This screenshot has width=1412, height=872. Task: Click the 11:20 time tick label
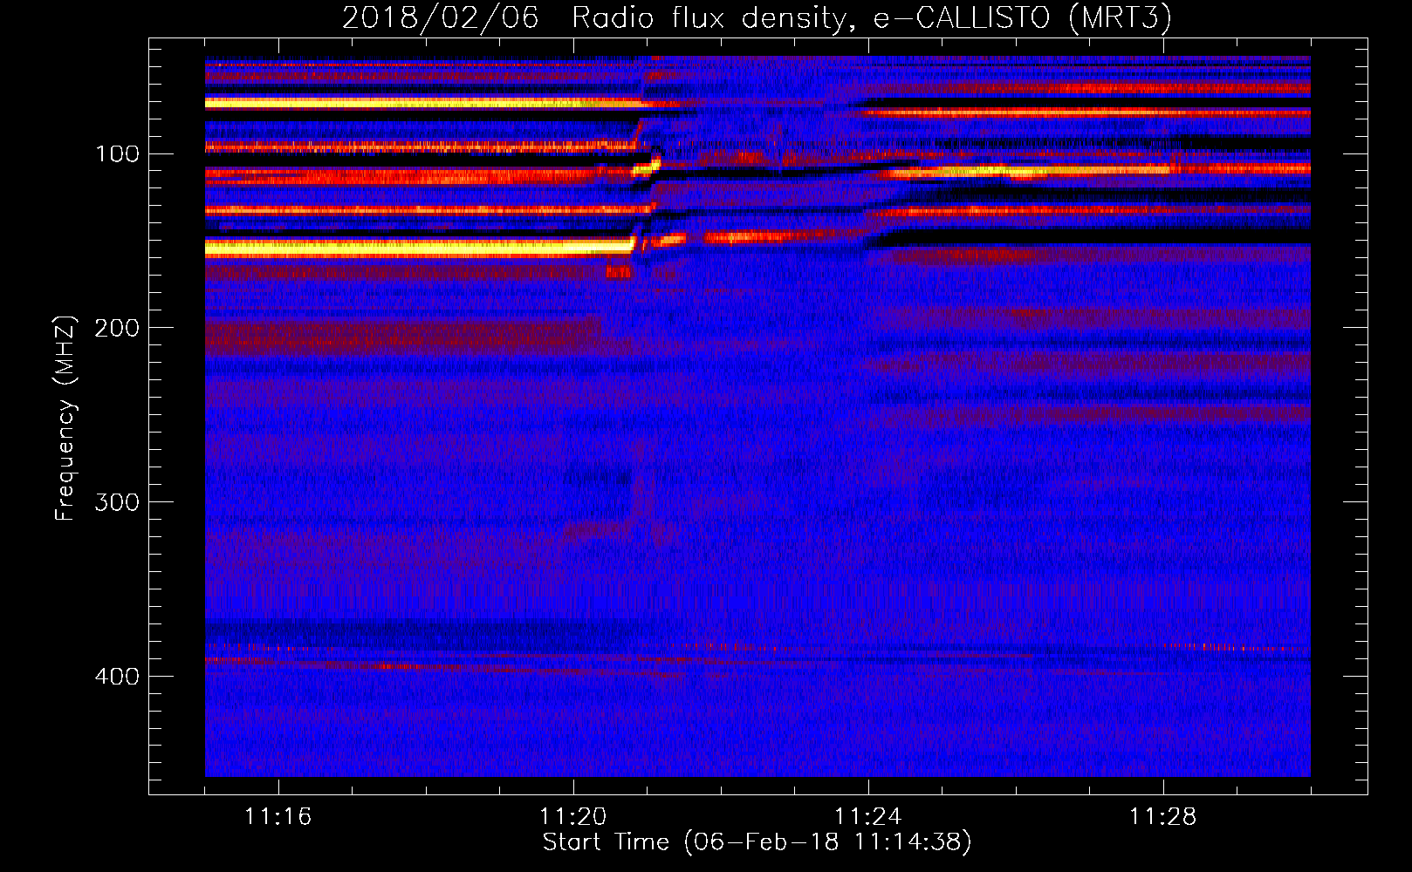[573, 817]
